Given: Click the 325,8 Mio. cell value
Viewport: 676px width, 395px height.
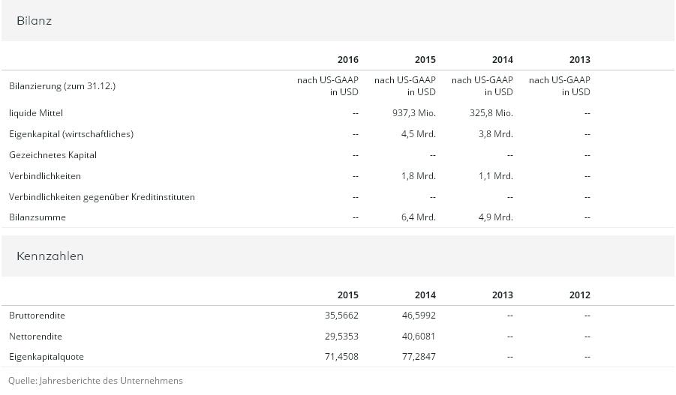Looking at the screenshot, I should [491, 113].
